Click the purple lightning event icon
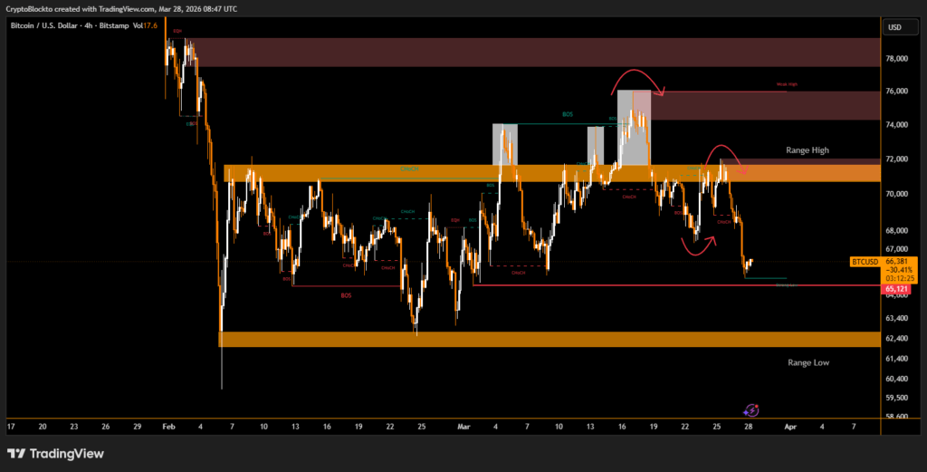The width and height of the screenshot is (927, 472). click(751, 410)
